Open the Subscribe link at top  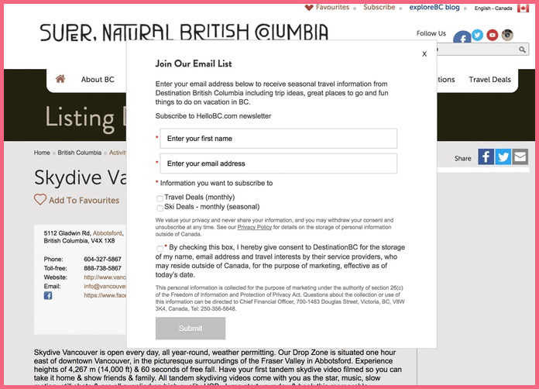[379, 7]
